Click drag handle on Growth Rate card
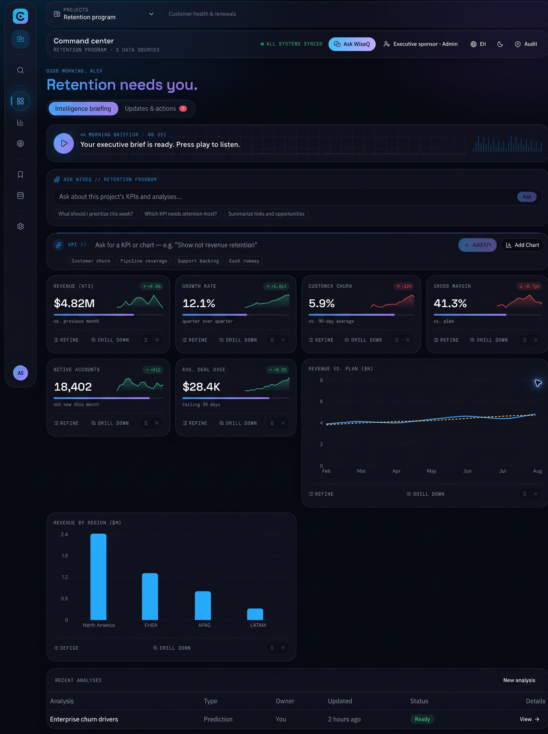 [272, 340]
